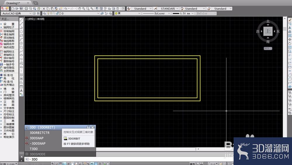Click 标准柱 in Tangent menu
This screenshot has height=165, width=292.
click(8, 75)
